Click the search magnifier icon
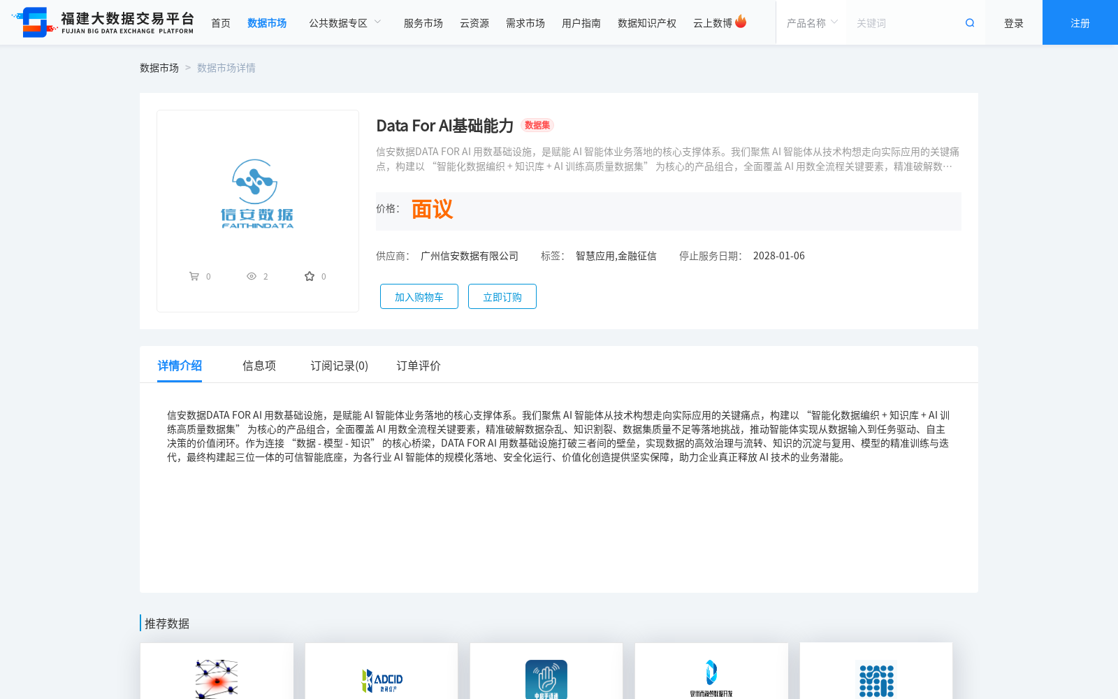 click(x=970, y=23)
